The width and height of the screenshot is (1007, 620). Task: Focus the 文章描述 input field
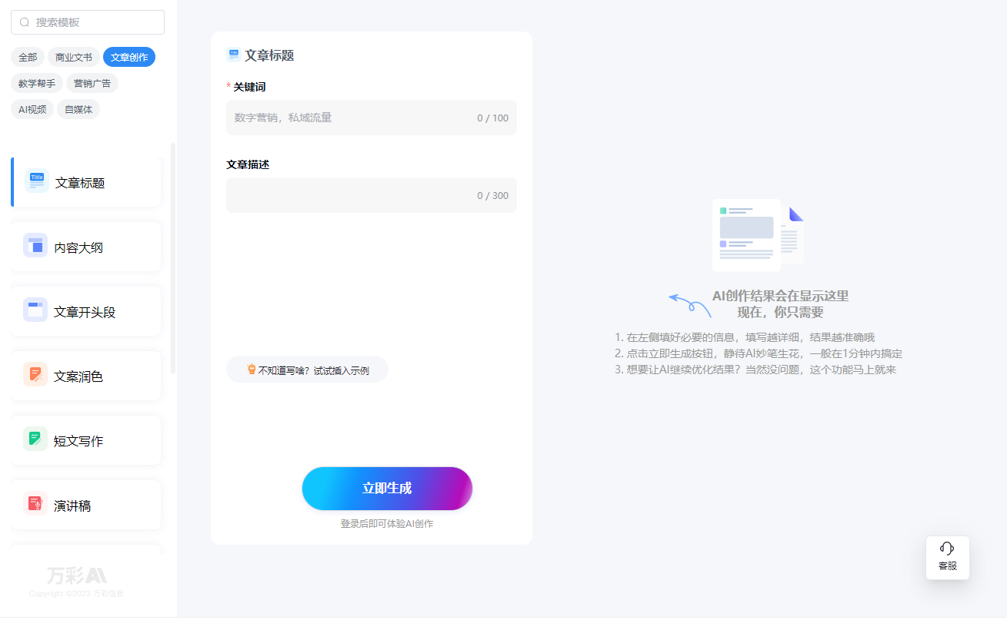[372, 195]
